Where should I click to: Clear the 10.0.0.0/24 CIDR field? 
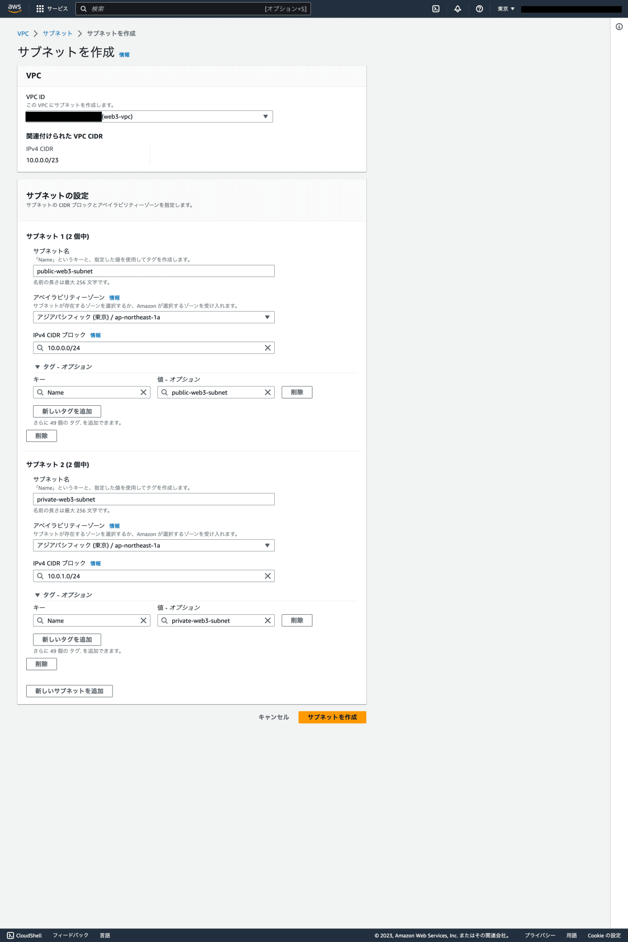267,348
